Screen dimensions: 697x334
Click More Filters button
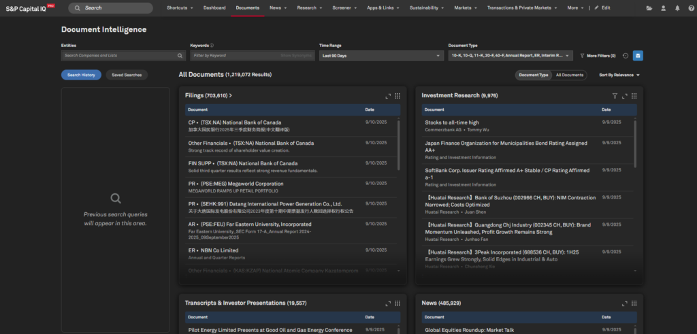[598, 56]
